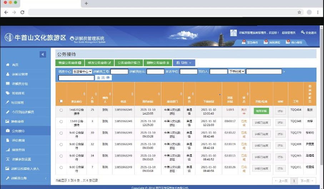Select the radio button for 13:00 公务接待 row
Viewport: 324px width, 189px height.
(x=61, y=122)
